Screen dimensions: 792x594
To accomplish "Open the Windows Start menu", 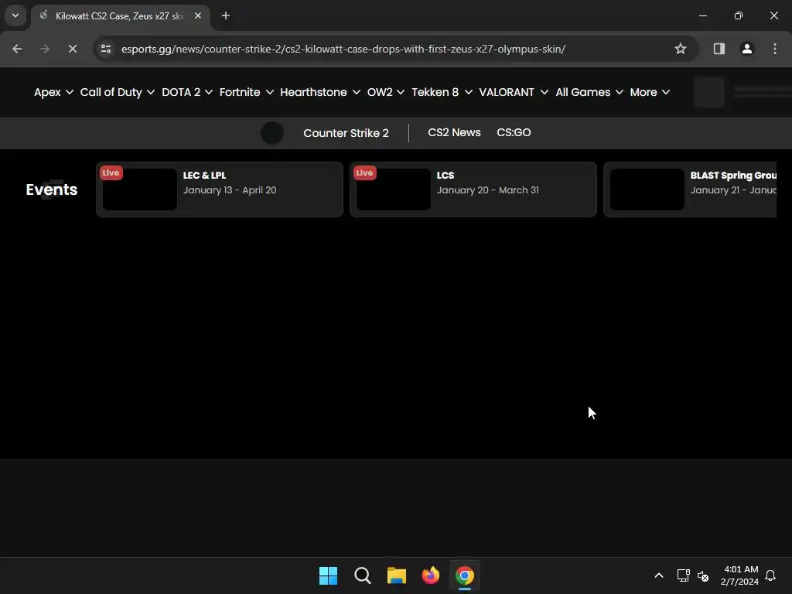I will (x=328, y=575).
